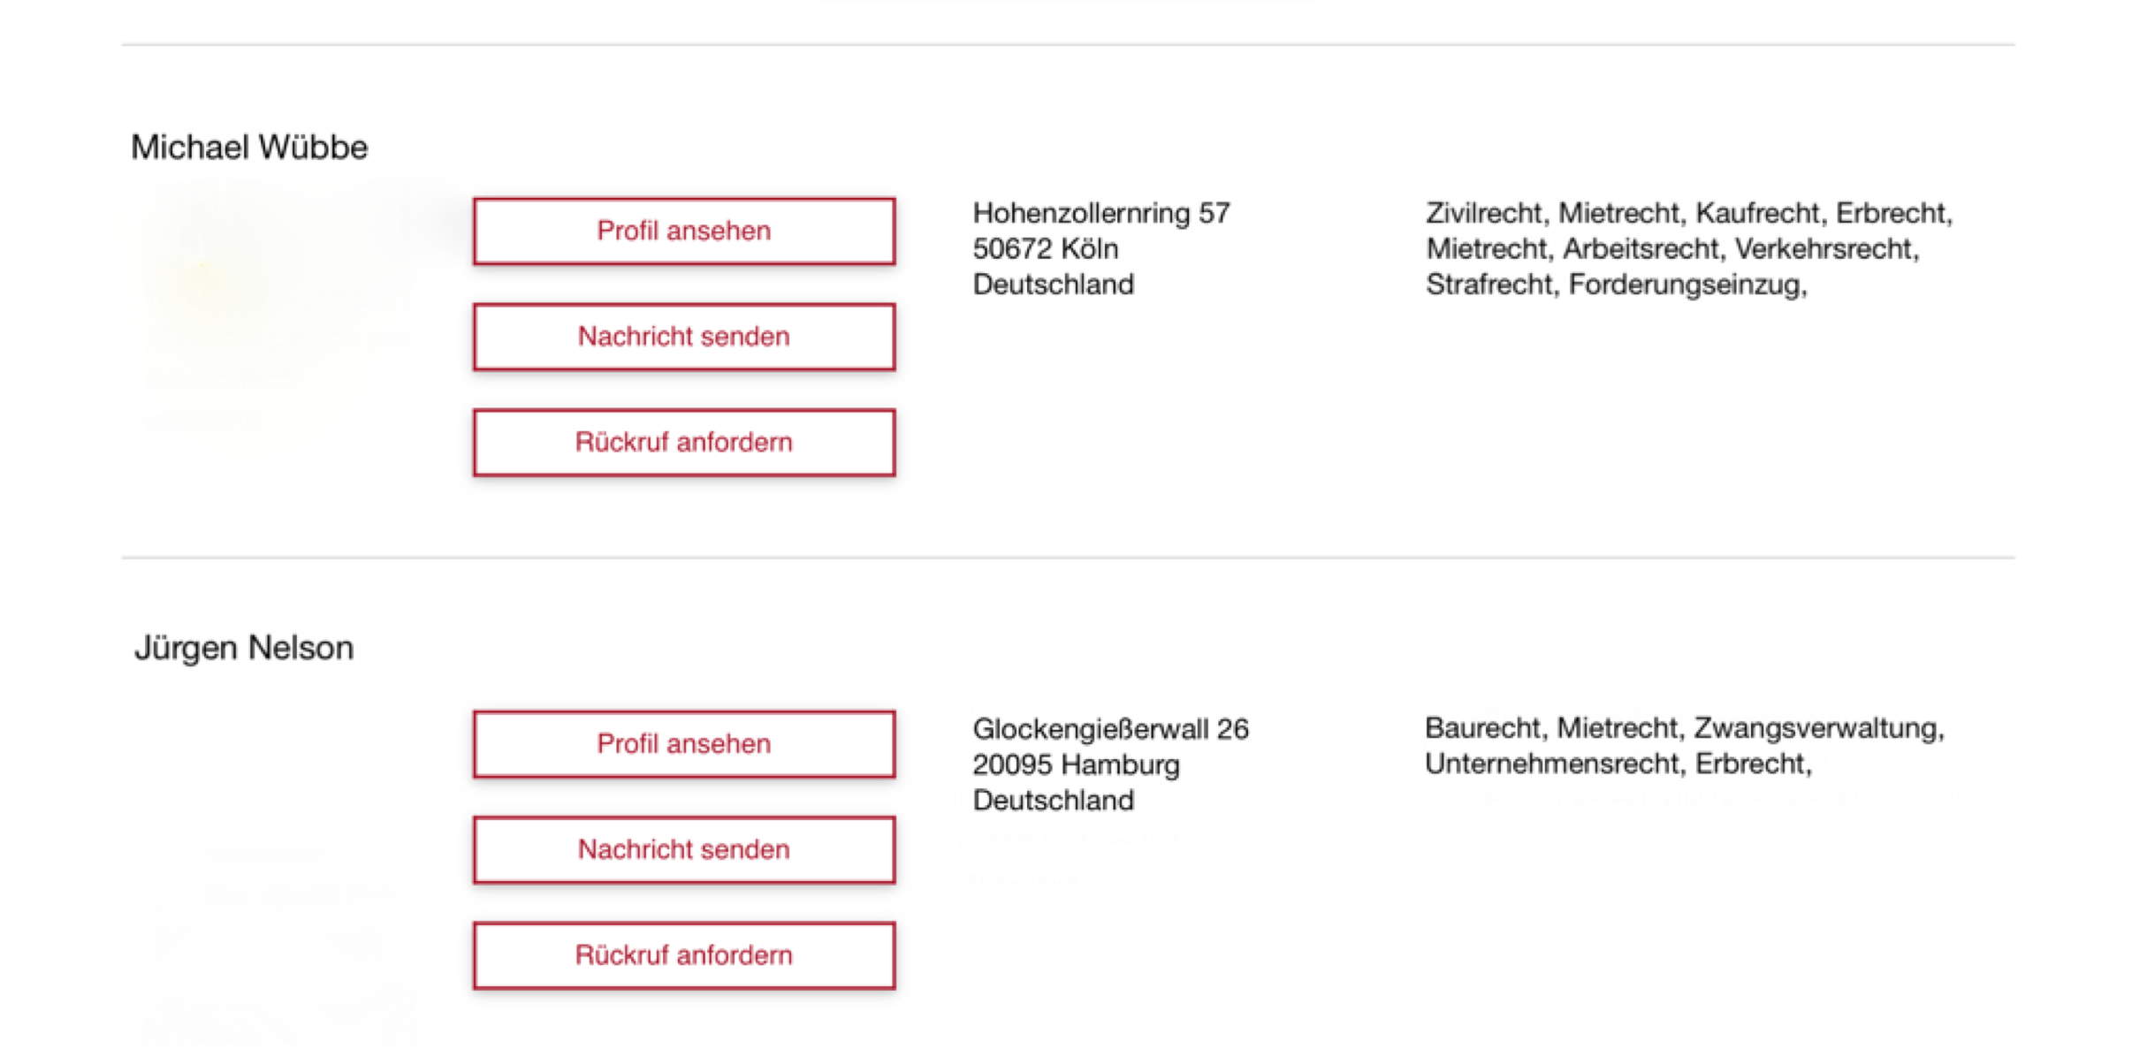
Task: Click the Forderungseinzug specialty text
Action: tap(1685, 285)
